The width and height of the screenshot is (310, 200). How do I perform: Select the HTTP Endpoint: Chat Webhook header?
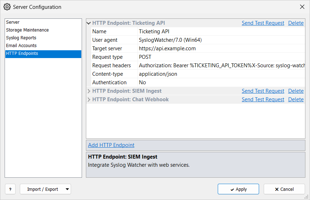(x=130, y=99)
